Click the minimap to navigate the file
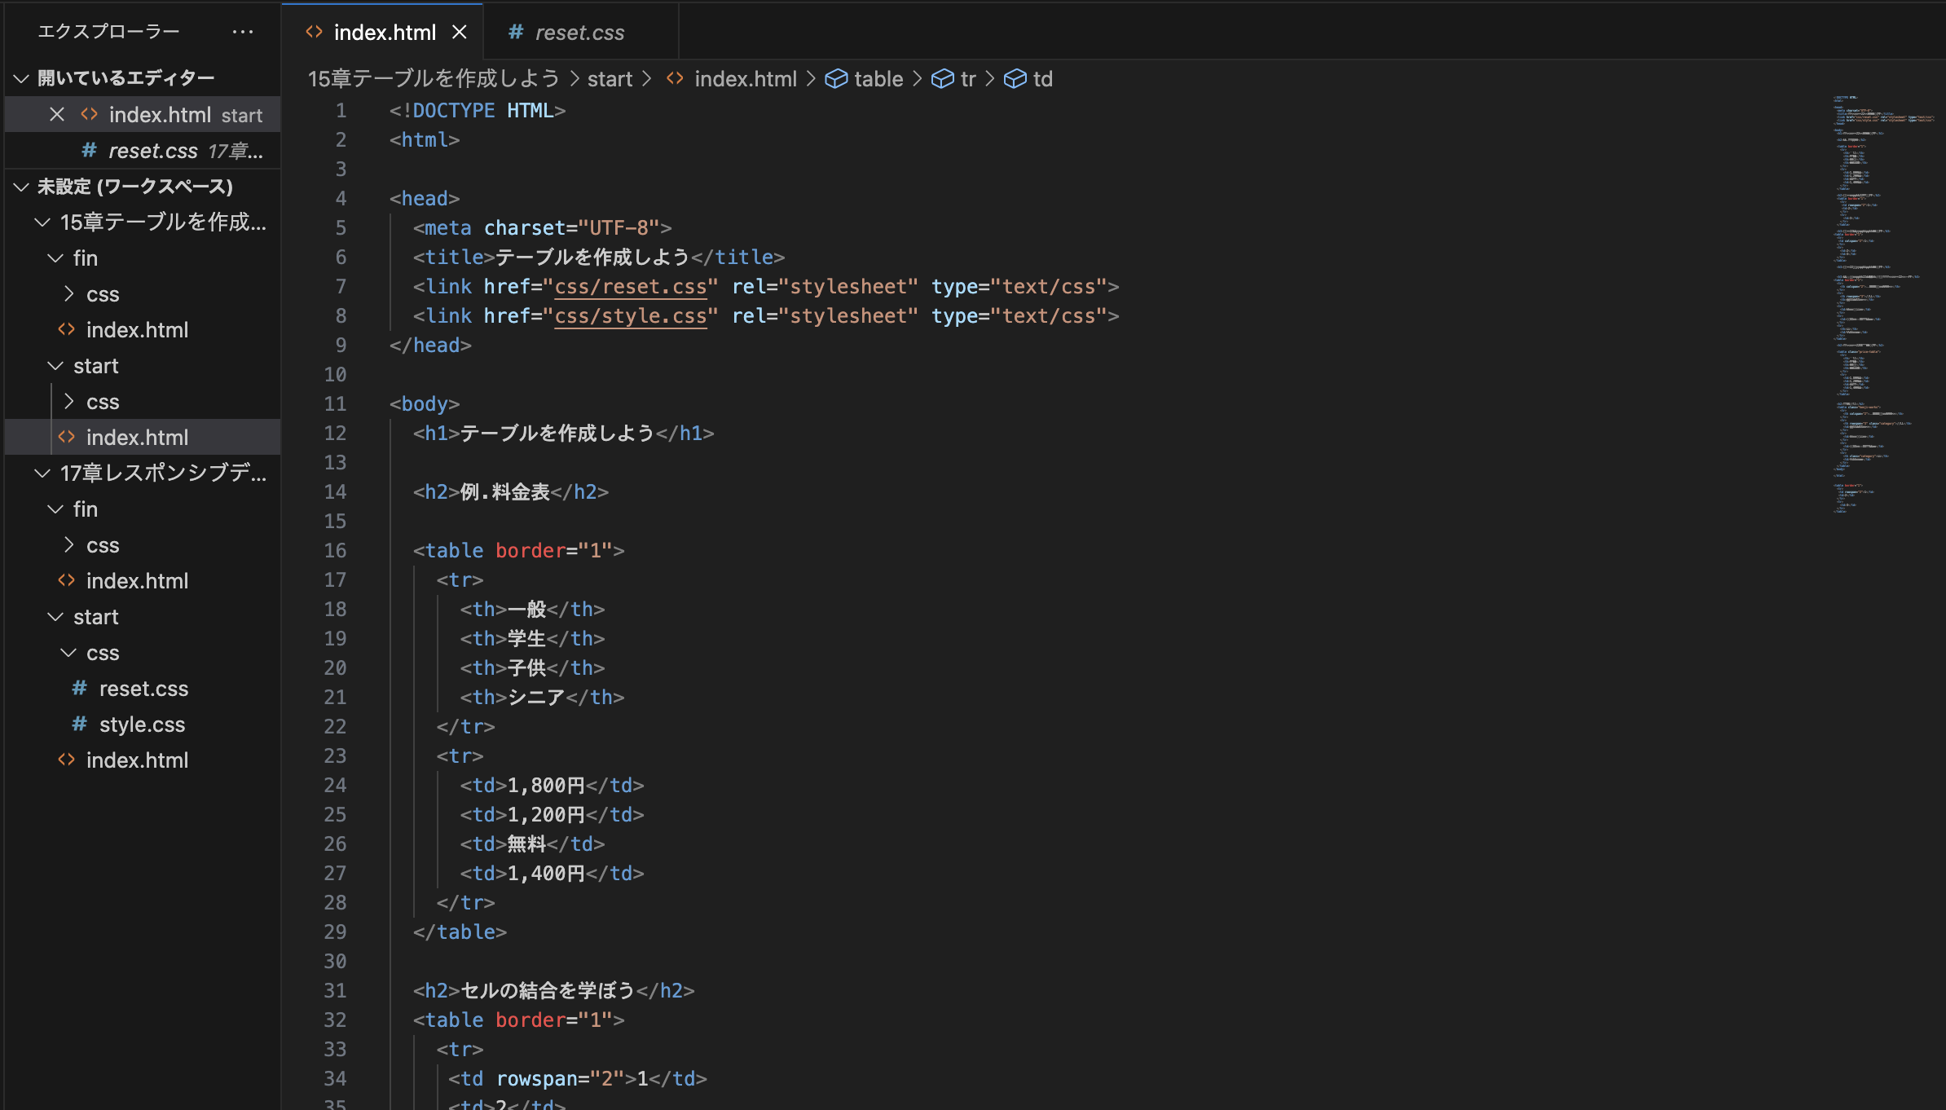Viewport: 1946px width, 1110px height. pyautogui.click(x=1874, y=326)
